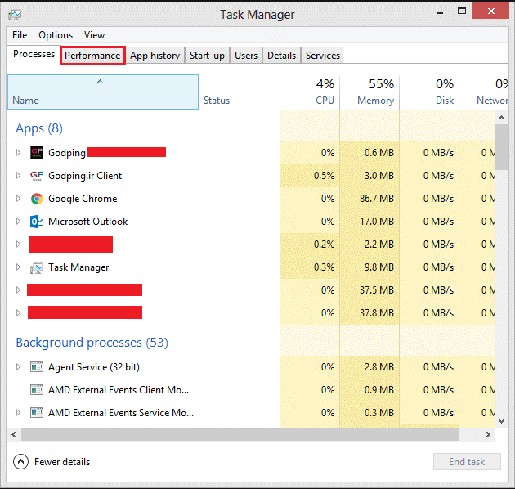Open the View menu
Viewport: 515px width, 489px height.
click(x=94, y=35)
